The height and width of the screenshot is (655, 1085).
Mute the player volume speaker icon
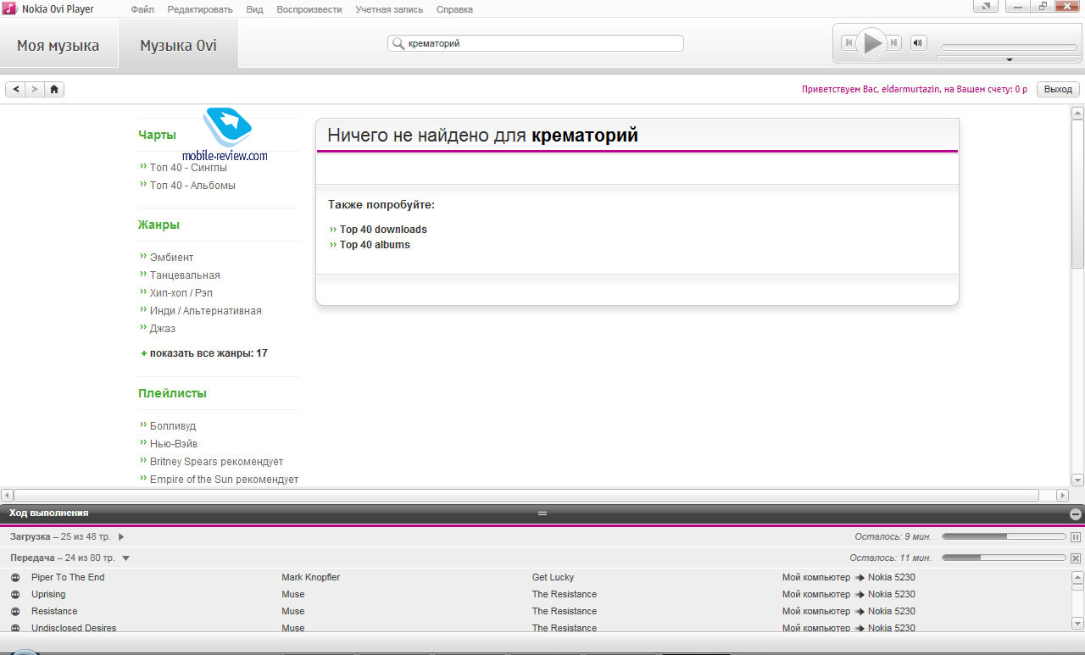point(918,42)
